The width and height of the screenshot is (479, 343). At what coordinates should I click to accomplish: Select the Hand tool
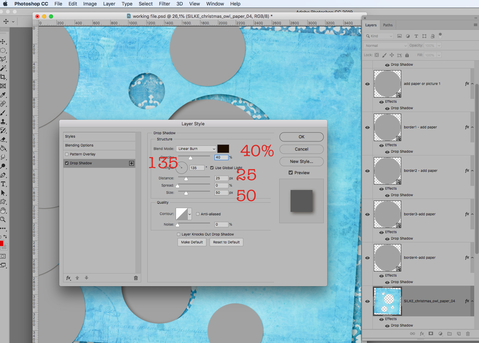coord(3,211)
